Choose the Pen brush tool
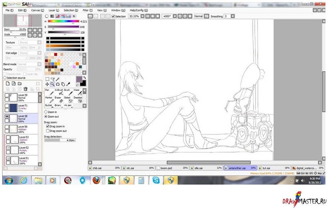The image size is (329, 210). [49, 92]
